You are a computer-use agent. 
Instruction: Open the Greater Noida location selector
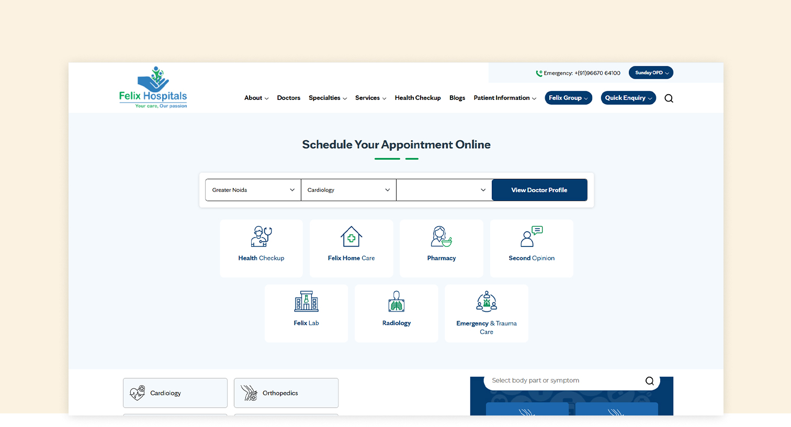pyautogui.click(x=253, y=189)
